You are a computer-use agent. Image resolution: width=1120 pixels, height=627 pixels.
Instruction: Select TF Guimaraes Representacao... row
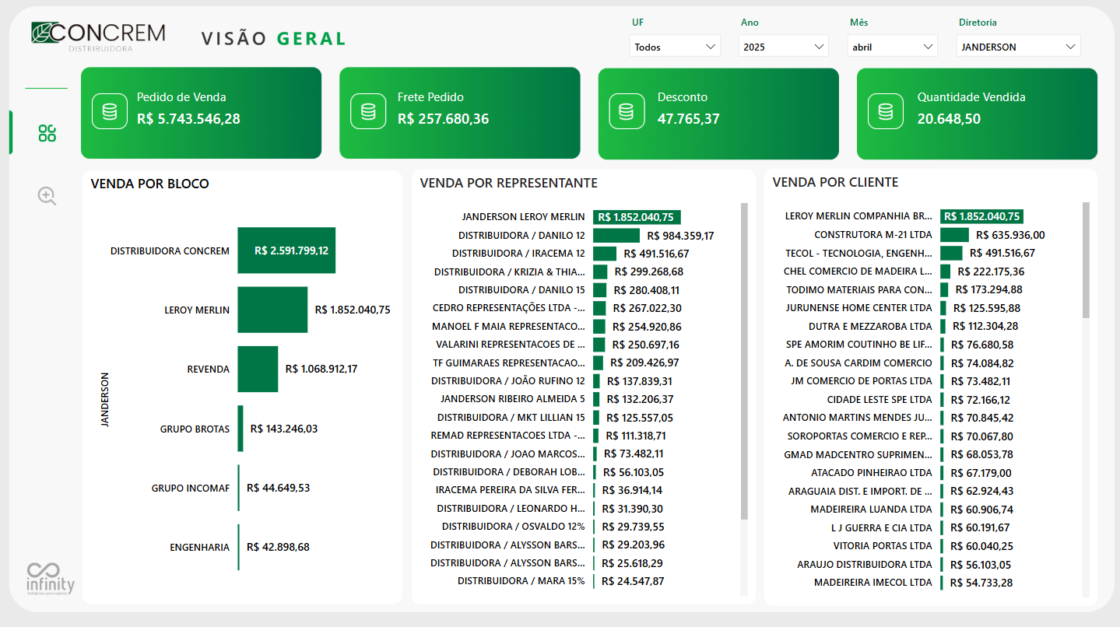pyautogui.click(x=509, y=363)
